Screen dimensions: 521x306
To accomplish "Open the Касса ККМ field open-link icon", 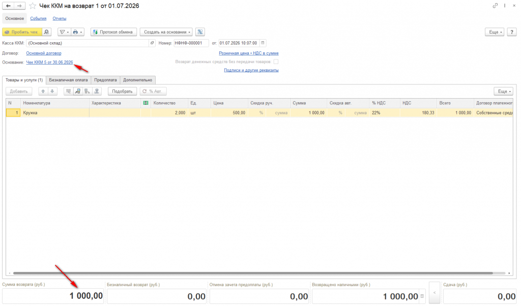I will pos(152,43).
